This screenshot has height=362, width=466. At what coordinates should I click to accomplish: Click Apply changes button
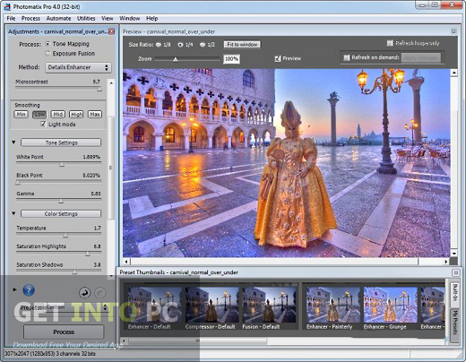click(420, 57)
